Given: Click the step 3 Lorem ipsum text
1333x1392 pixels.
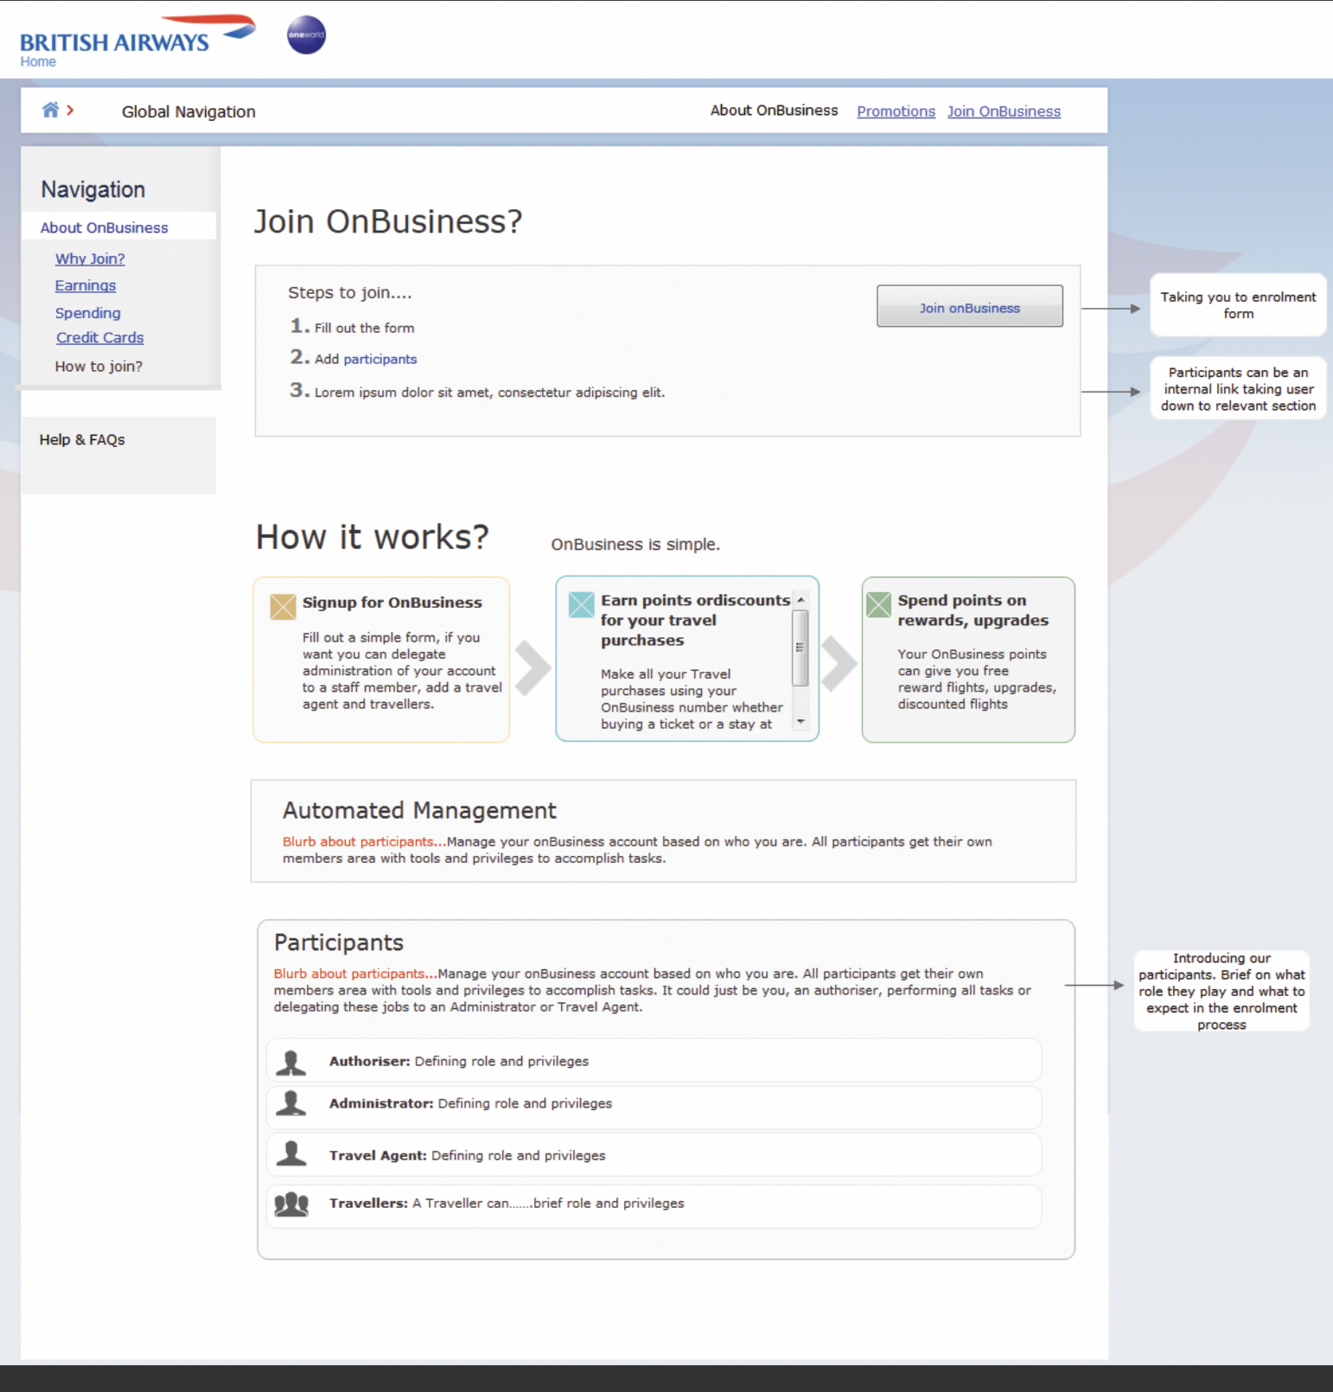Looking at the screenshot, I should (x=490, y=393).
